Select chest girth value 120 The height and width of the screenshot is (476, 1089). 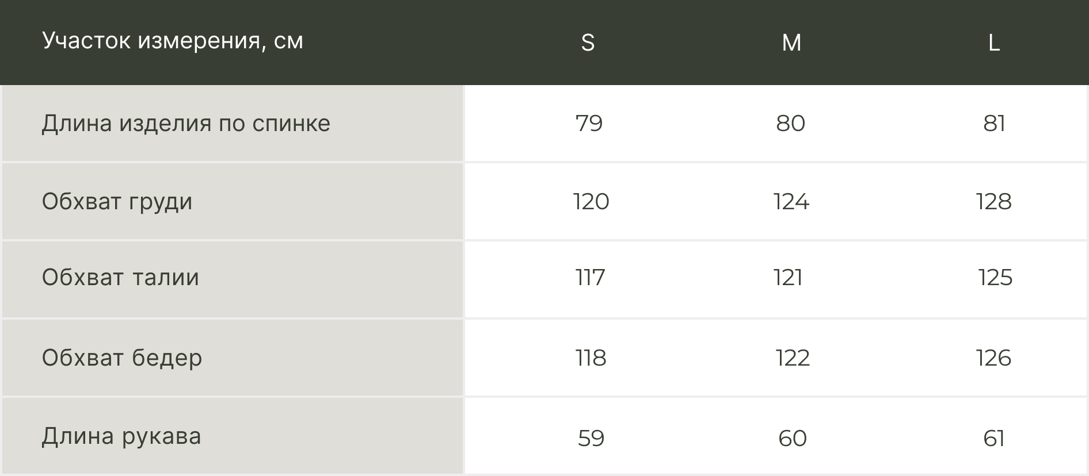[591, 202]
